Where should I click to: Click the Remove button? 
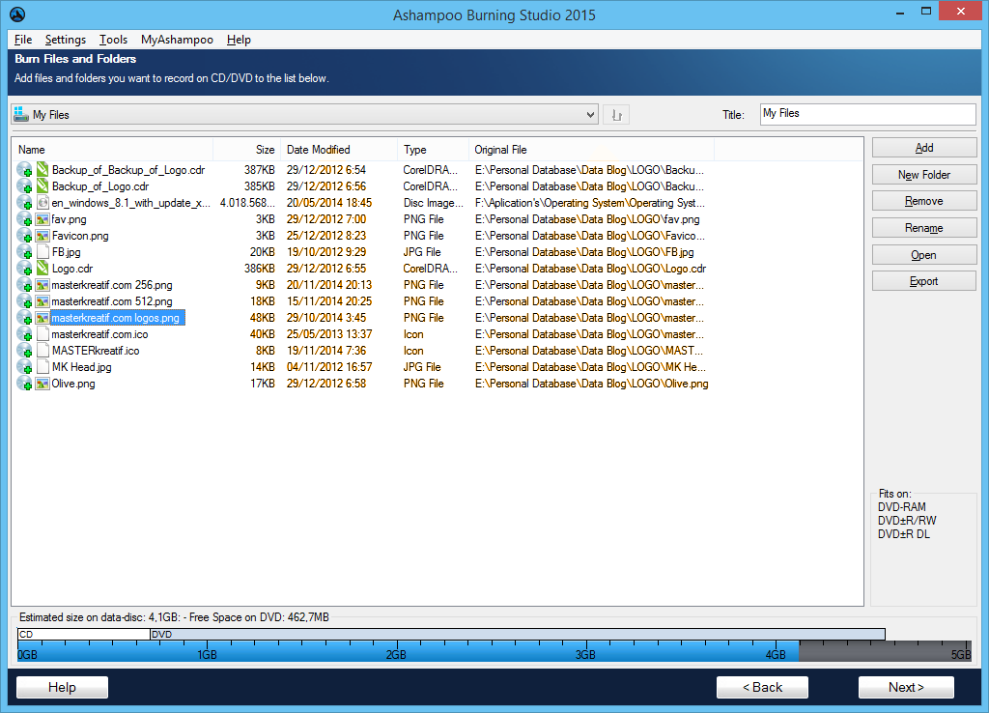924,201
